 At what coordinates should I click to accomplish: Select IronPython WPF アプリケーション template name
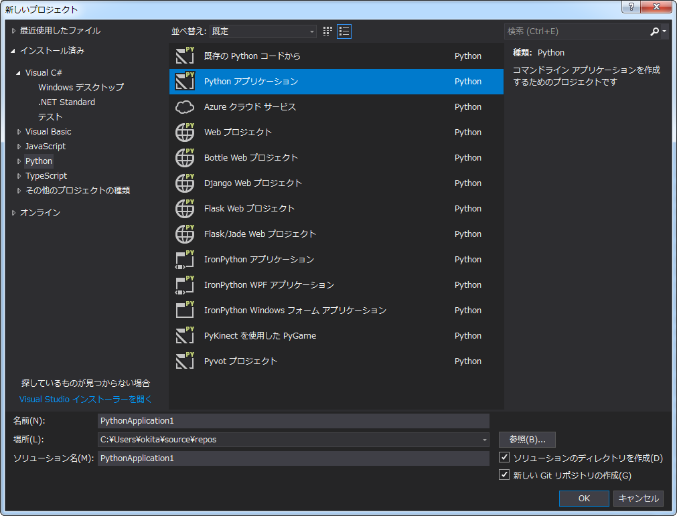coord(269,285)
